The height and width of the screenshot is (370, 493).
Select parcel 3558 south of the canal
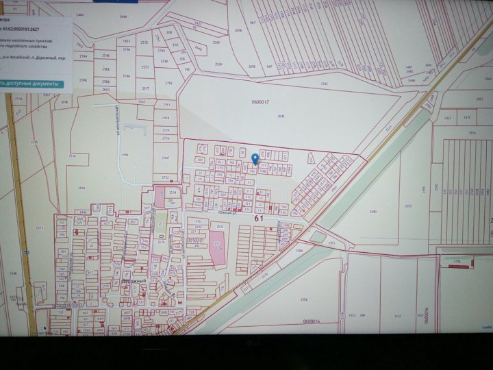304,299
